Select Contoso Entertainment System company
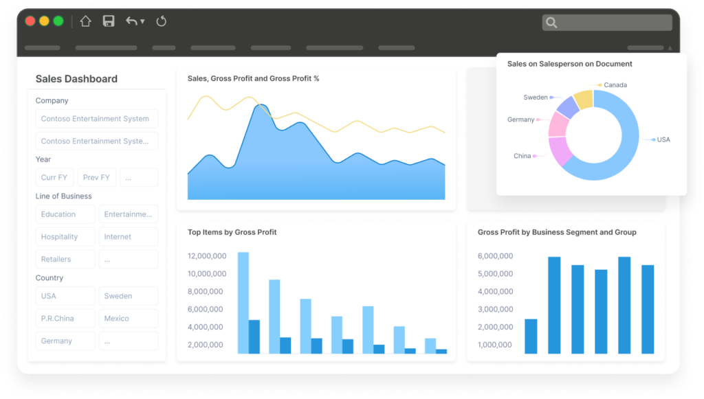Image resolution: width=704 pixels, height=399 pixels. (x=96, y=118)
